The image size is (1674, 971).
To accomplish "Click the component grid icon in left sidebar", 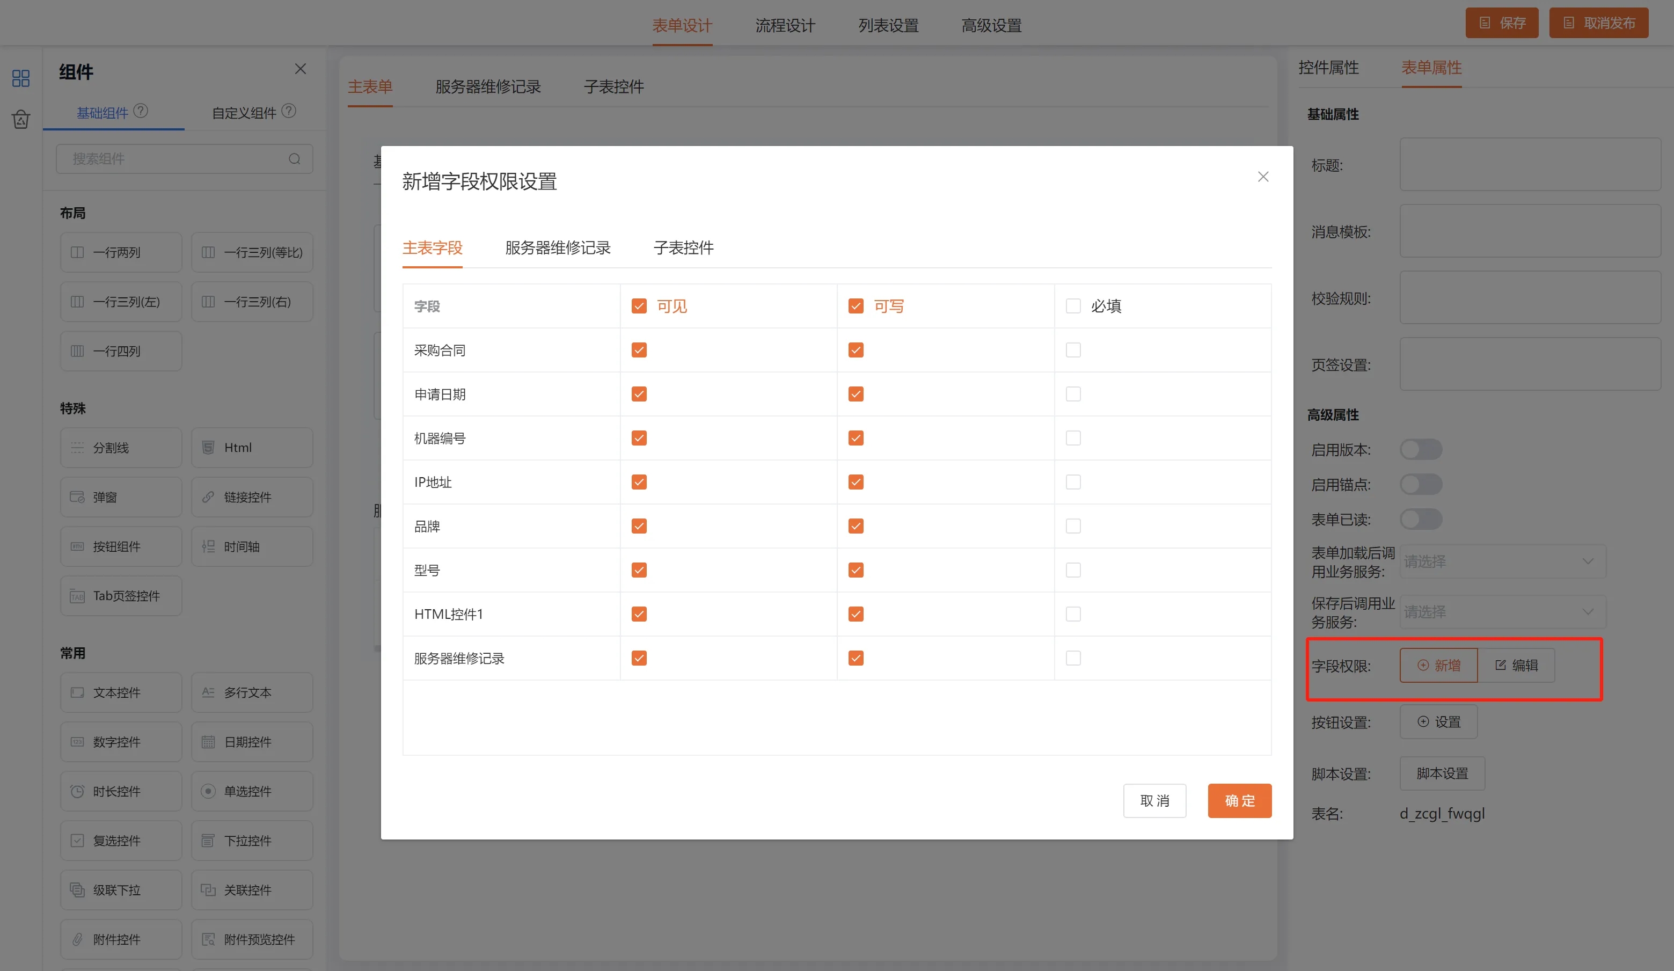I will (x=20, y=78).
